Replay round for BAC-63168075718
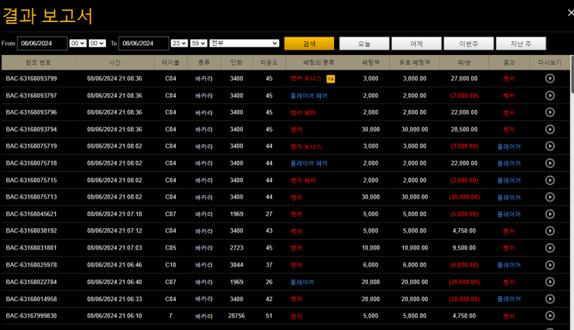 (x=550, y=163)
